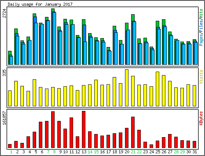Viewport: 205px width, 156px height.
Task: Click the day label "25"
Action: pyautogui.click(x=158, y=152)
